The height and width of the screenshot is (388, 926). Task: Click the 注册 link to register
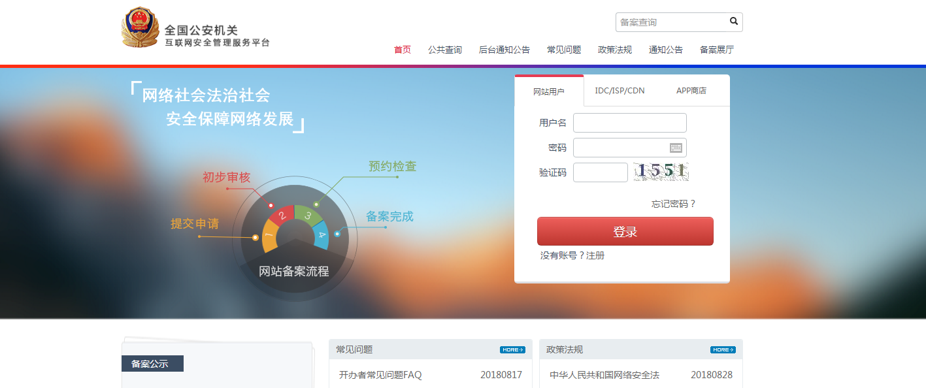tap(595, 255)
